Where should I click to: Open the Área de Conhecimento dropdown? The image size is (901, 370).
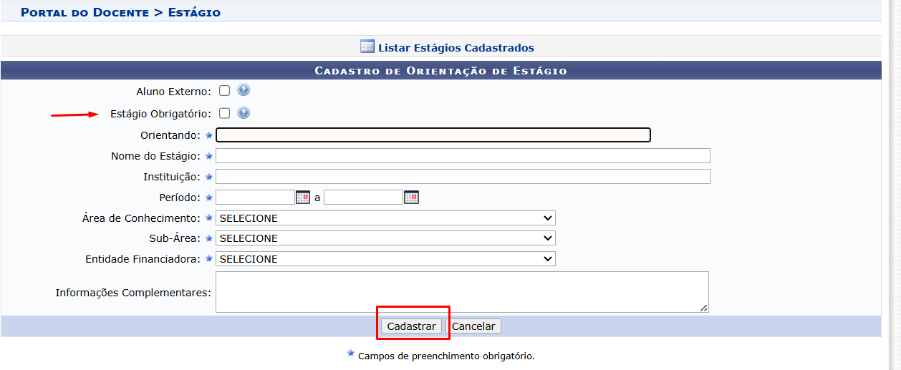385,218
